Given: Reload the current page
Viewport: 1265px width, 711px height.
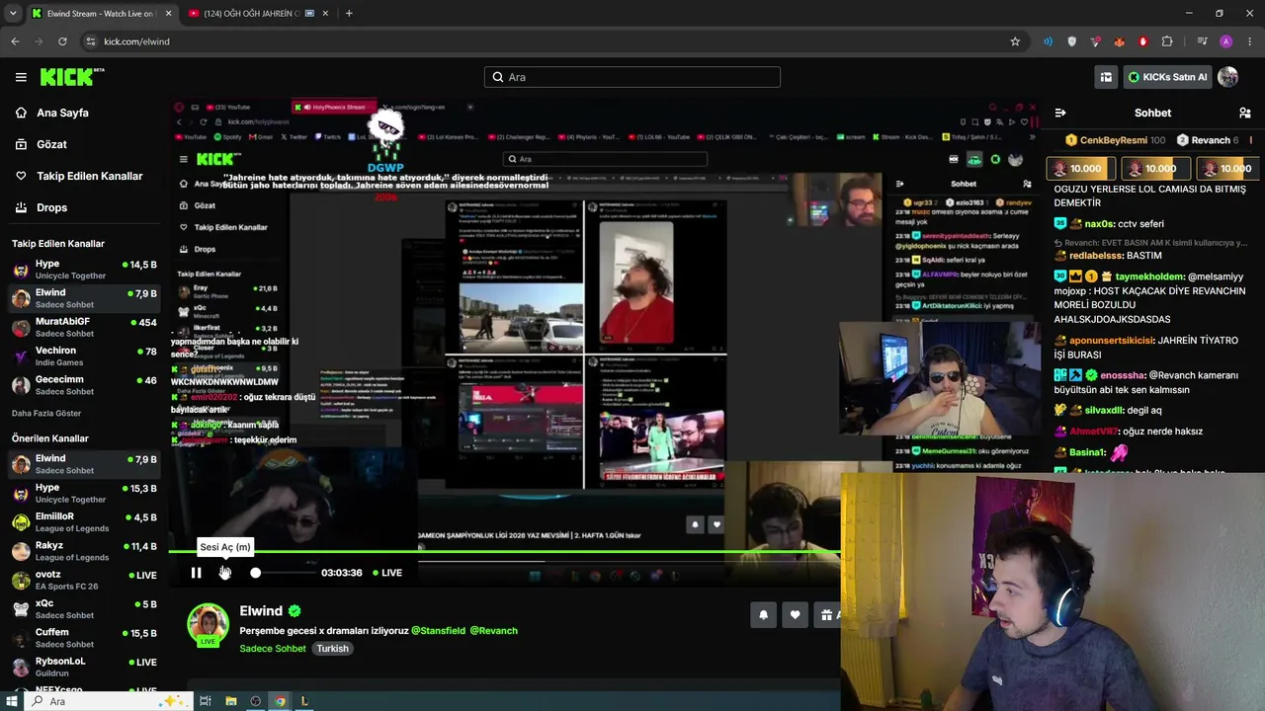Looking at the screenshot, I should 62,41.
